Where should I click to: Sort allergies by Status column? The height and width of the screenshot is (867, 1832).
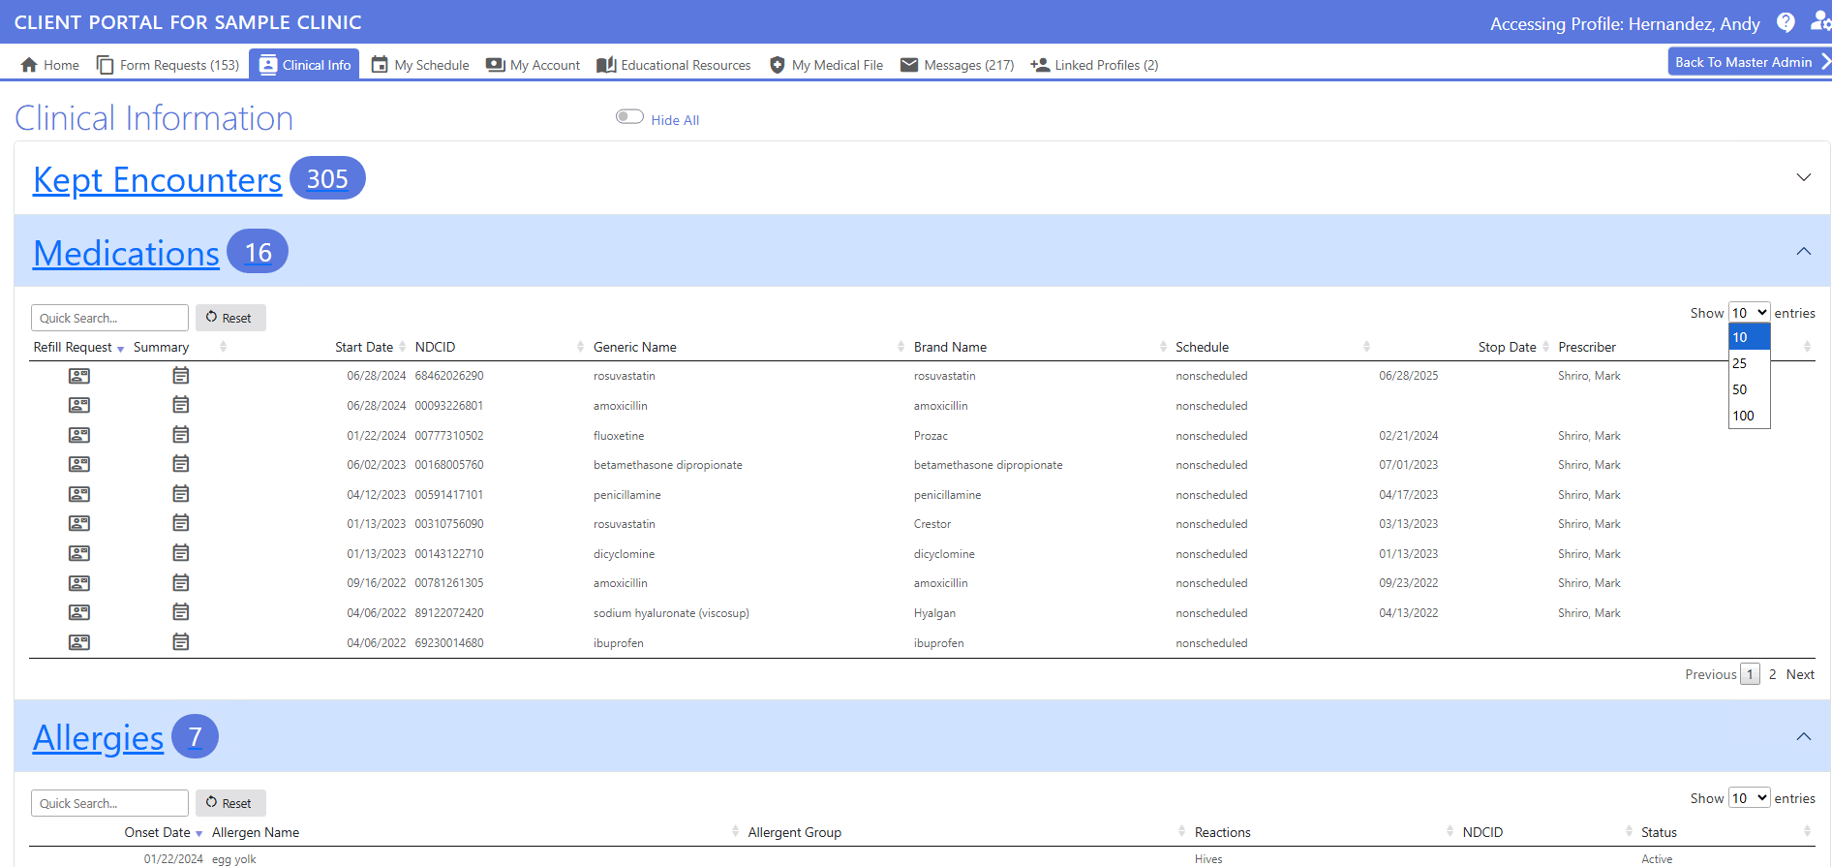click(1659, 832)
